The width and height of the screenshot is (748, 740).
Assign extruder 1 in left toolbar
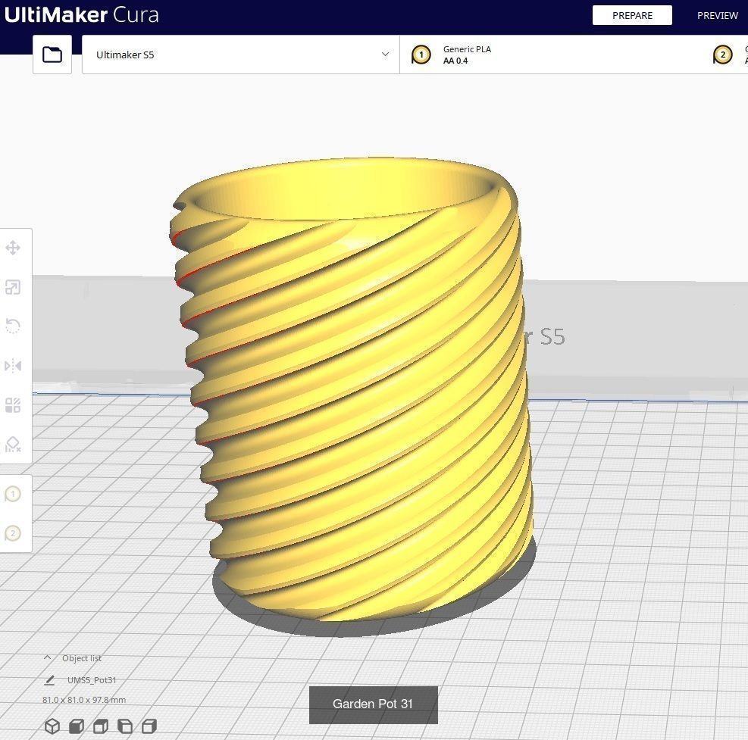(13, 494)
